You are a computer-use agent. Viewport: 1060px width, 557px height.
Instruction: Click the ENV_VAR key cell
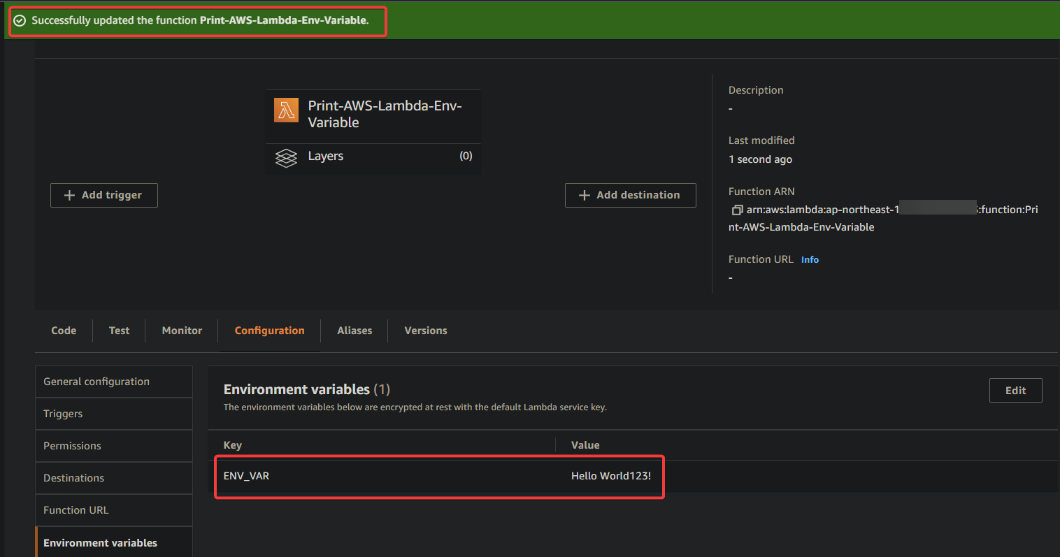(x=246, y=476)
